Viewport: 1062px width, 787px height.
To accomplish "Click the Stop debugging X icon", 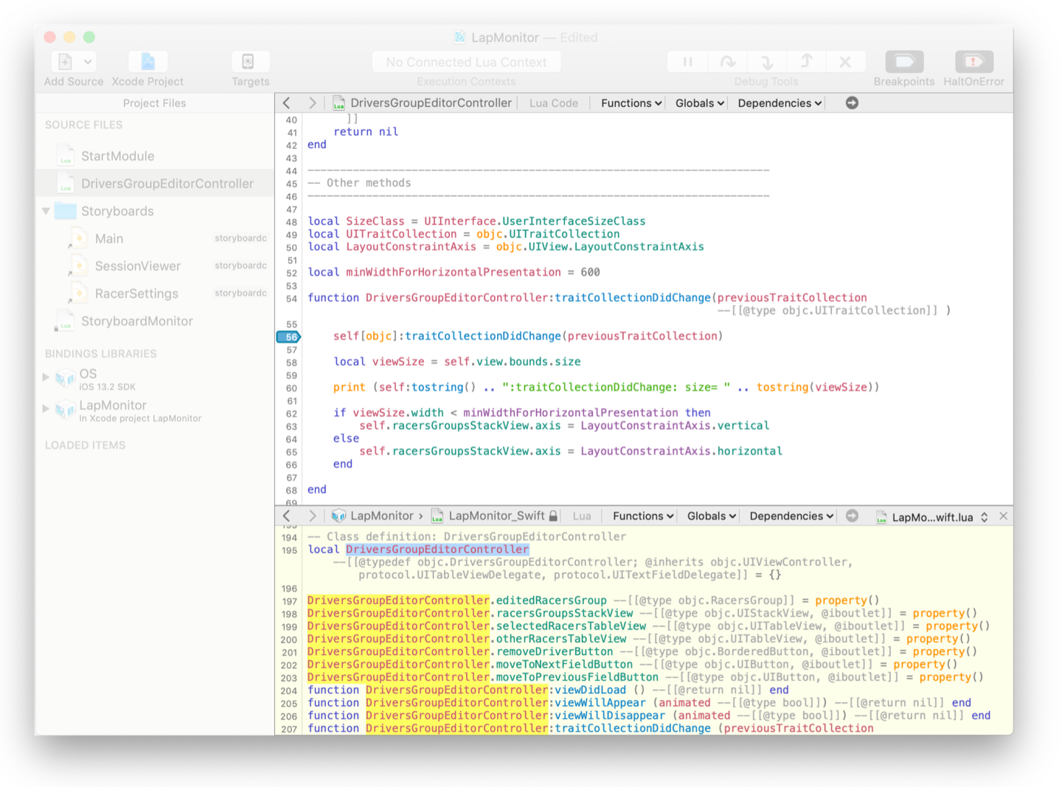I will (845, 62).
